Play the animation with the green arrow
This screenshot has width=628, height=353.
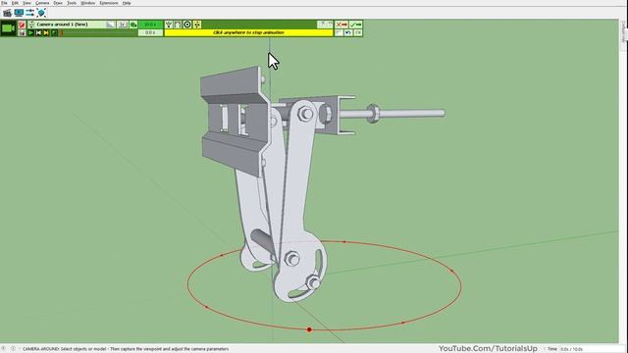(x=30, y=32)
